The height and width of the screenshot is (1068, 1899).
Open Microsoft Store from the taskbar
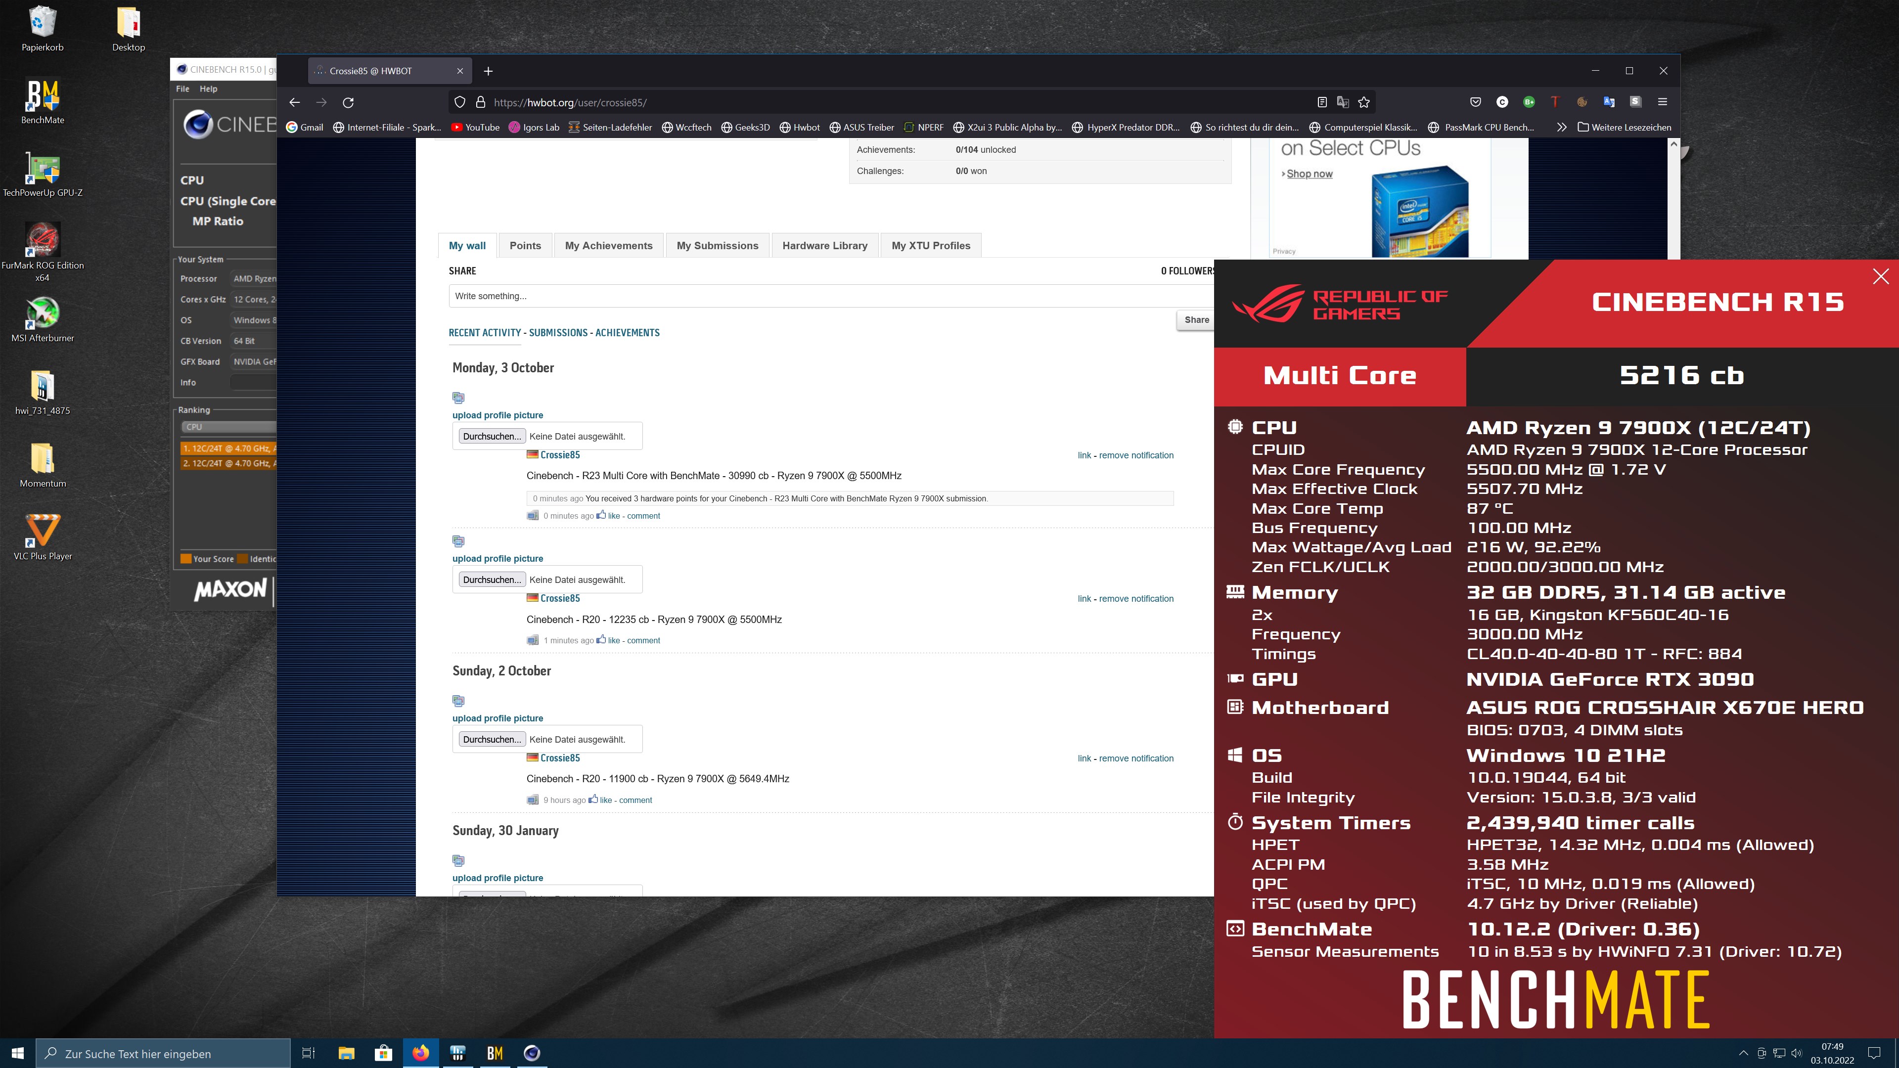coord(383,1053)
